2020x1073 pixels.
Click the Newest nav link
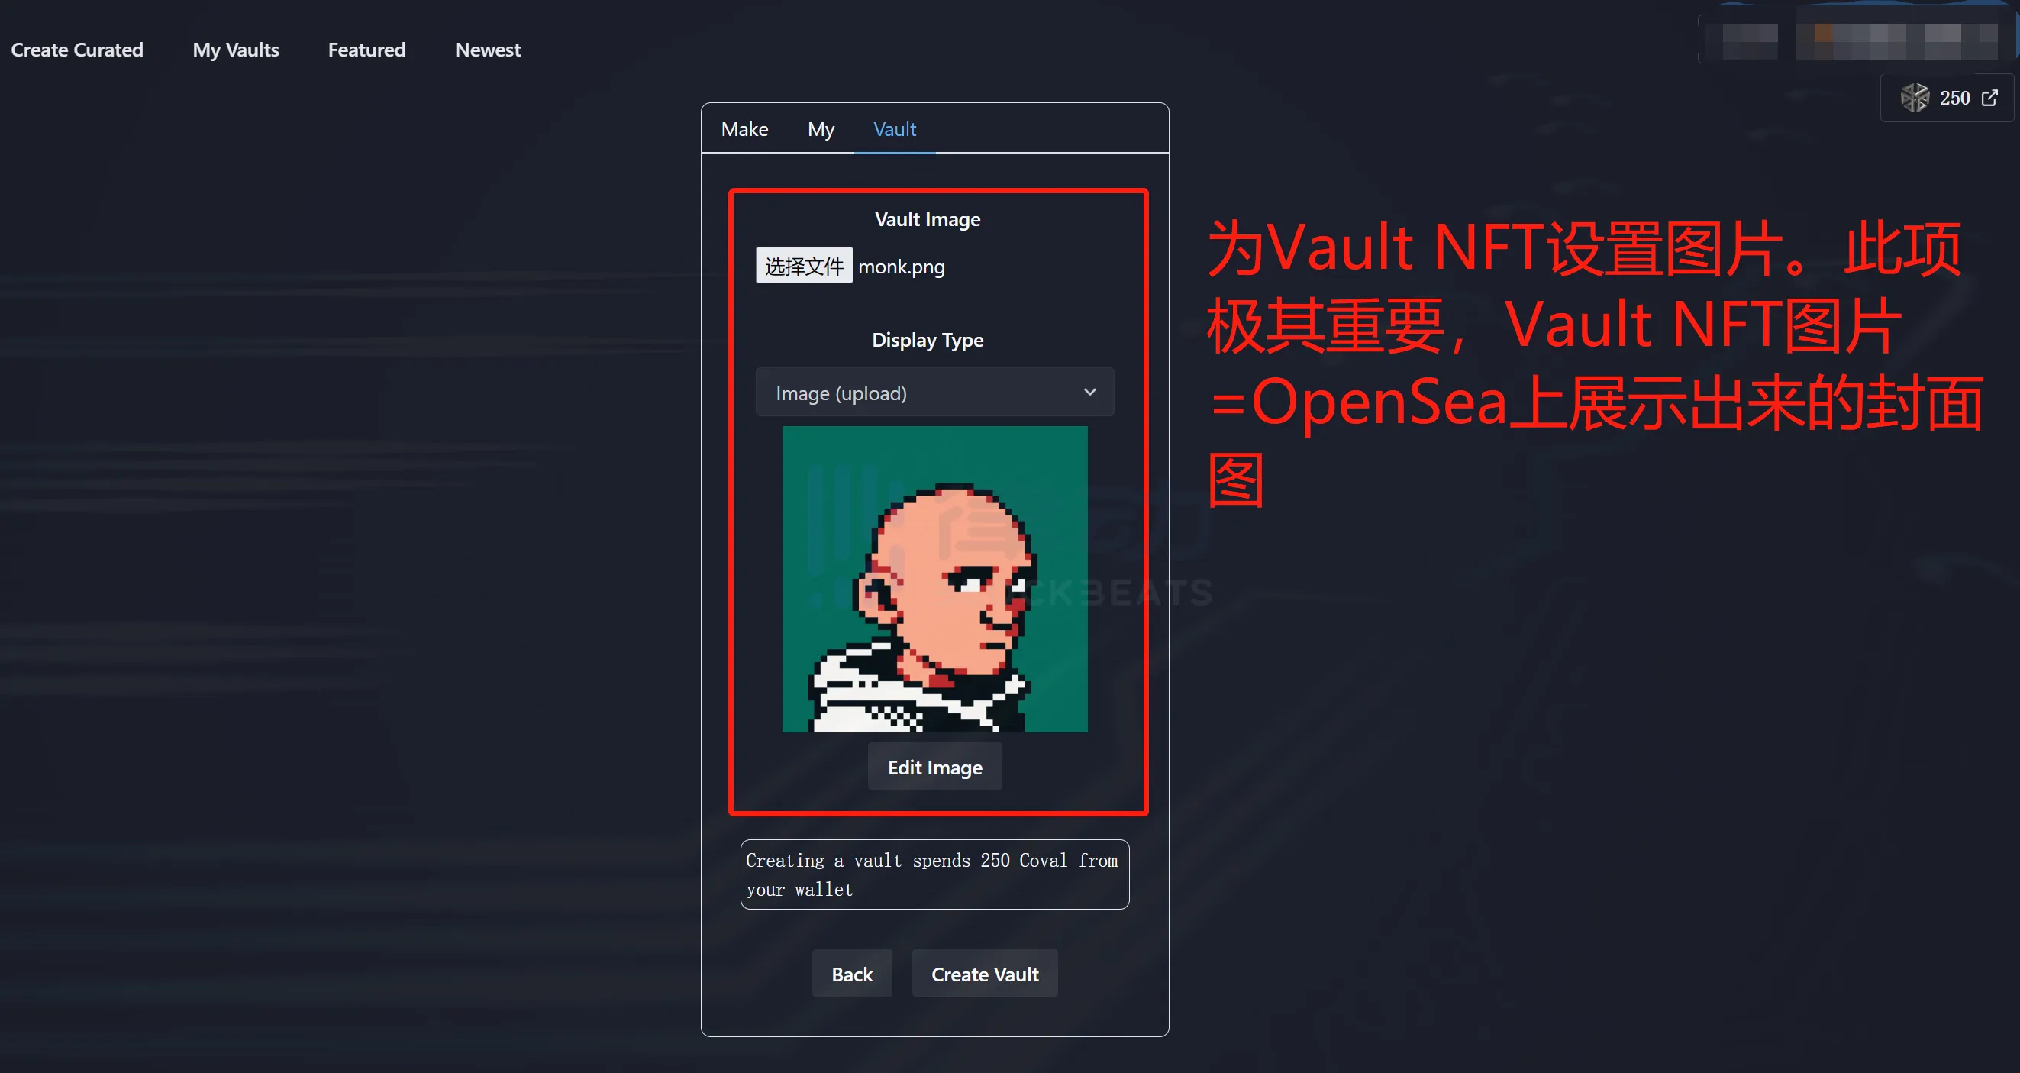(486, 50)
